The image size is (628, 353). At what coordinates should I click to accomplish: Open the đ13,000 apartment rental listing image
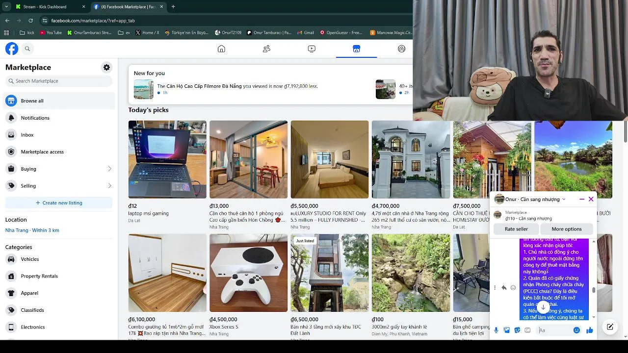pyautogui.click(x=248, y=159)
